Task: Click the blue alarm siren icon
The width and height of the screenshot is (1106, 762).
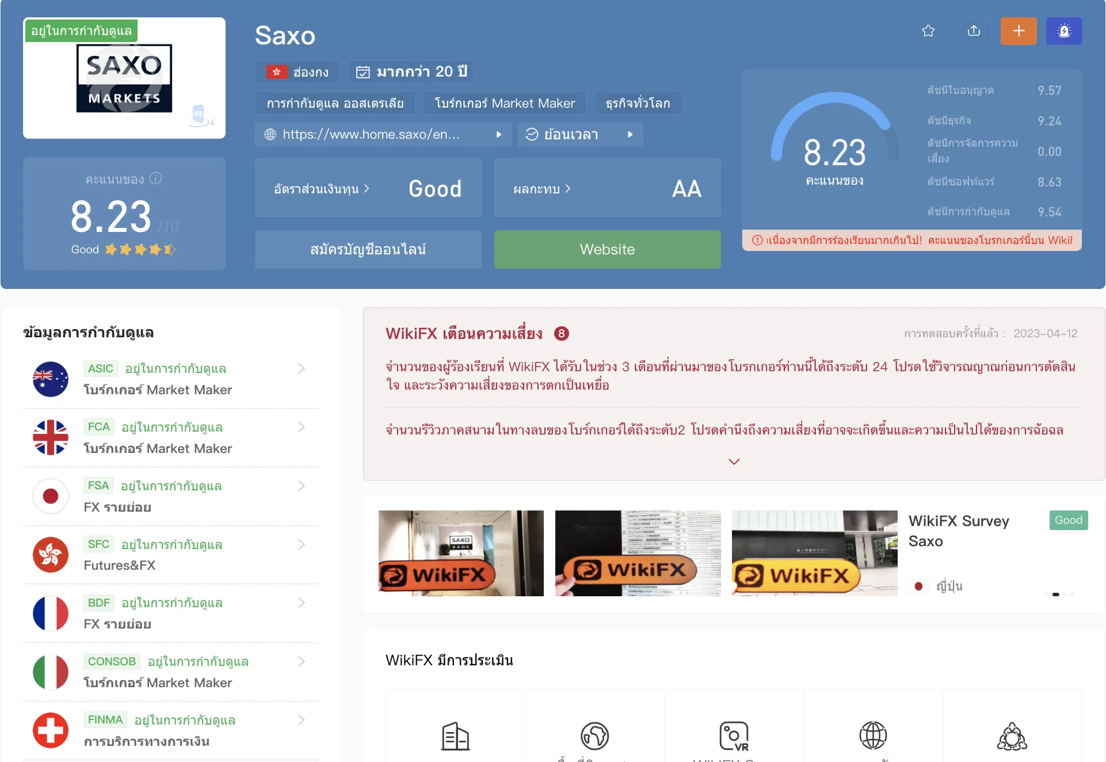Action: tap(1064, 31)
